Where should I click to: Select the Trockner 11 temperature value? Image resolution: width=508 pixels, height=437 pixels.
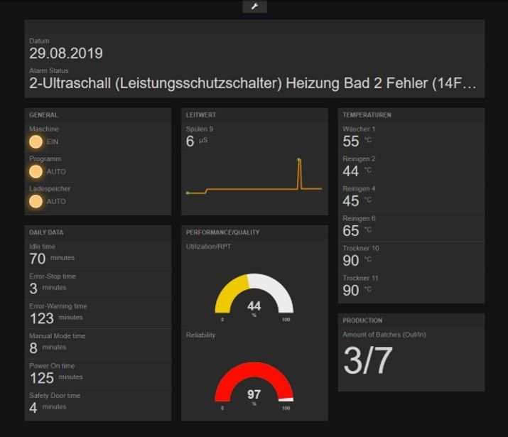click(x=351, y=291)
